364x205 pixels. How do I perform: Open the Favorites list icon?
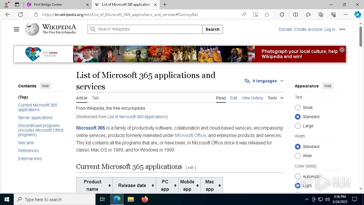(308, 15)
